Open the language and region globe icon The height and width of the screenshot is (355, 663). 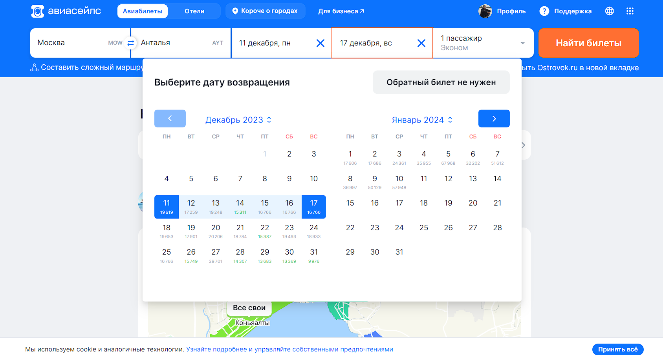point(610,11)
